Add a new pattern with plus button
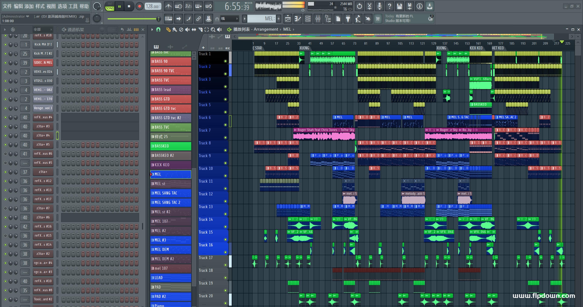 [278, 19]
